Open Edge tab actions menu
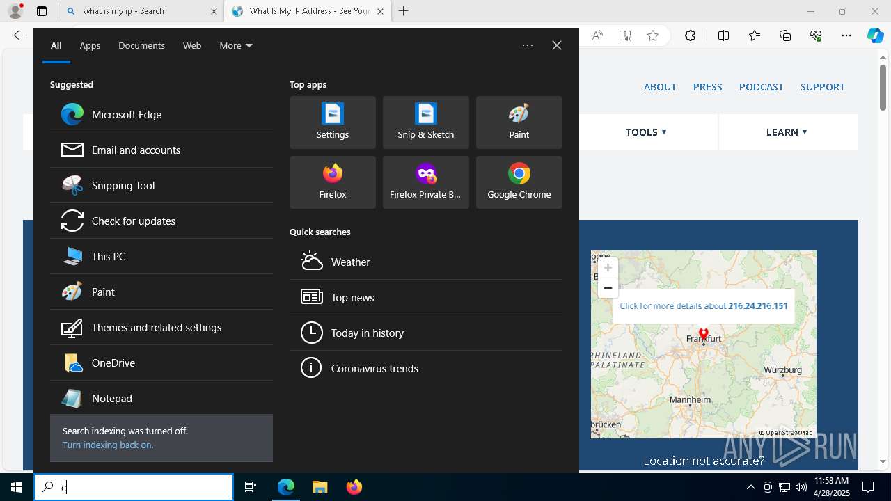The height and width of the screenshot is (501, 891). (42, 11)
